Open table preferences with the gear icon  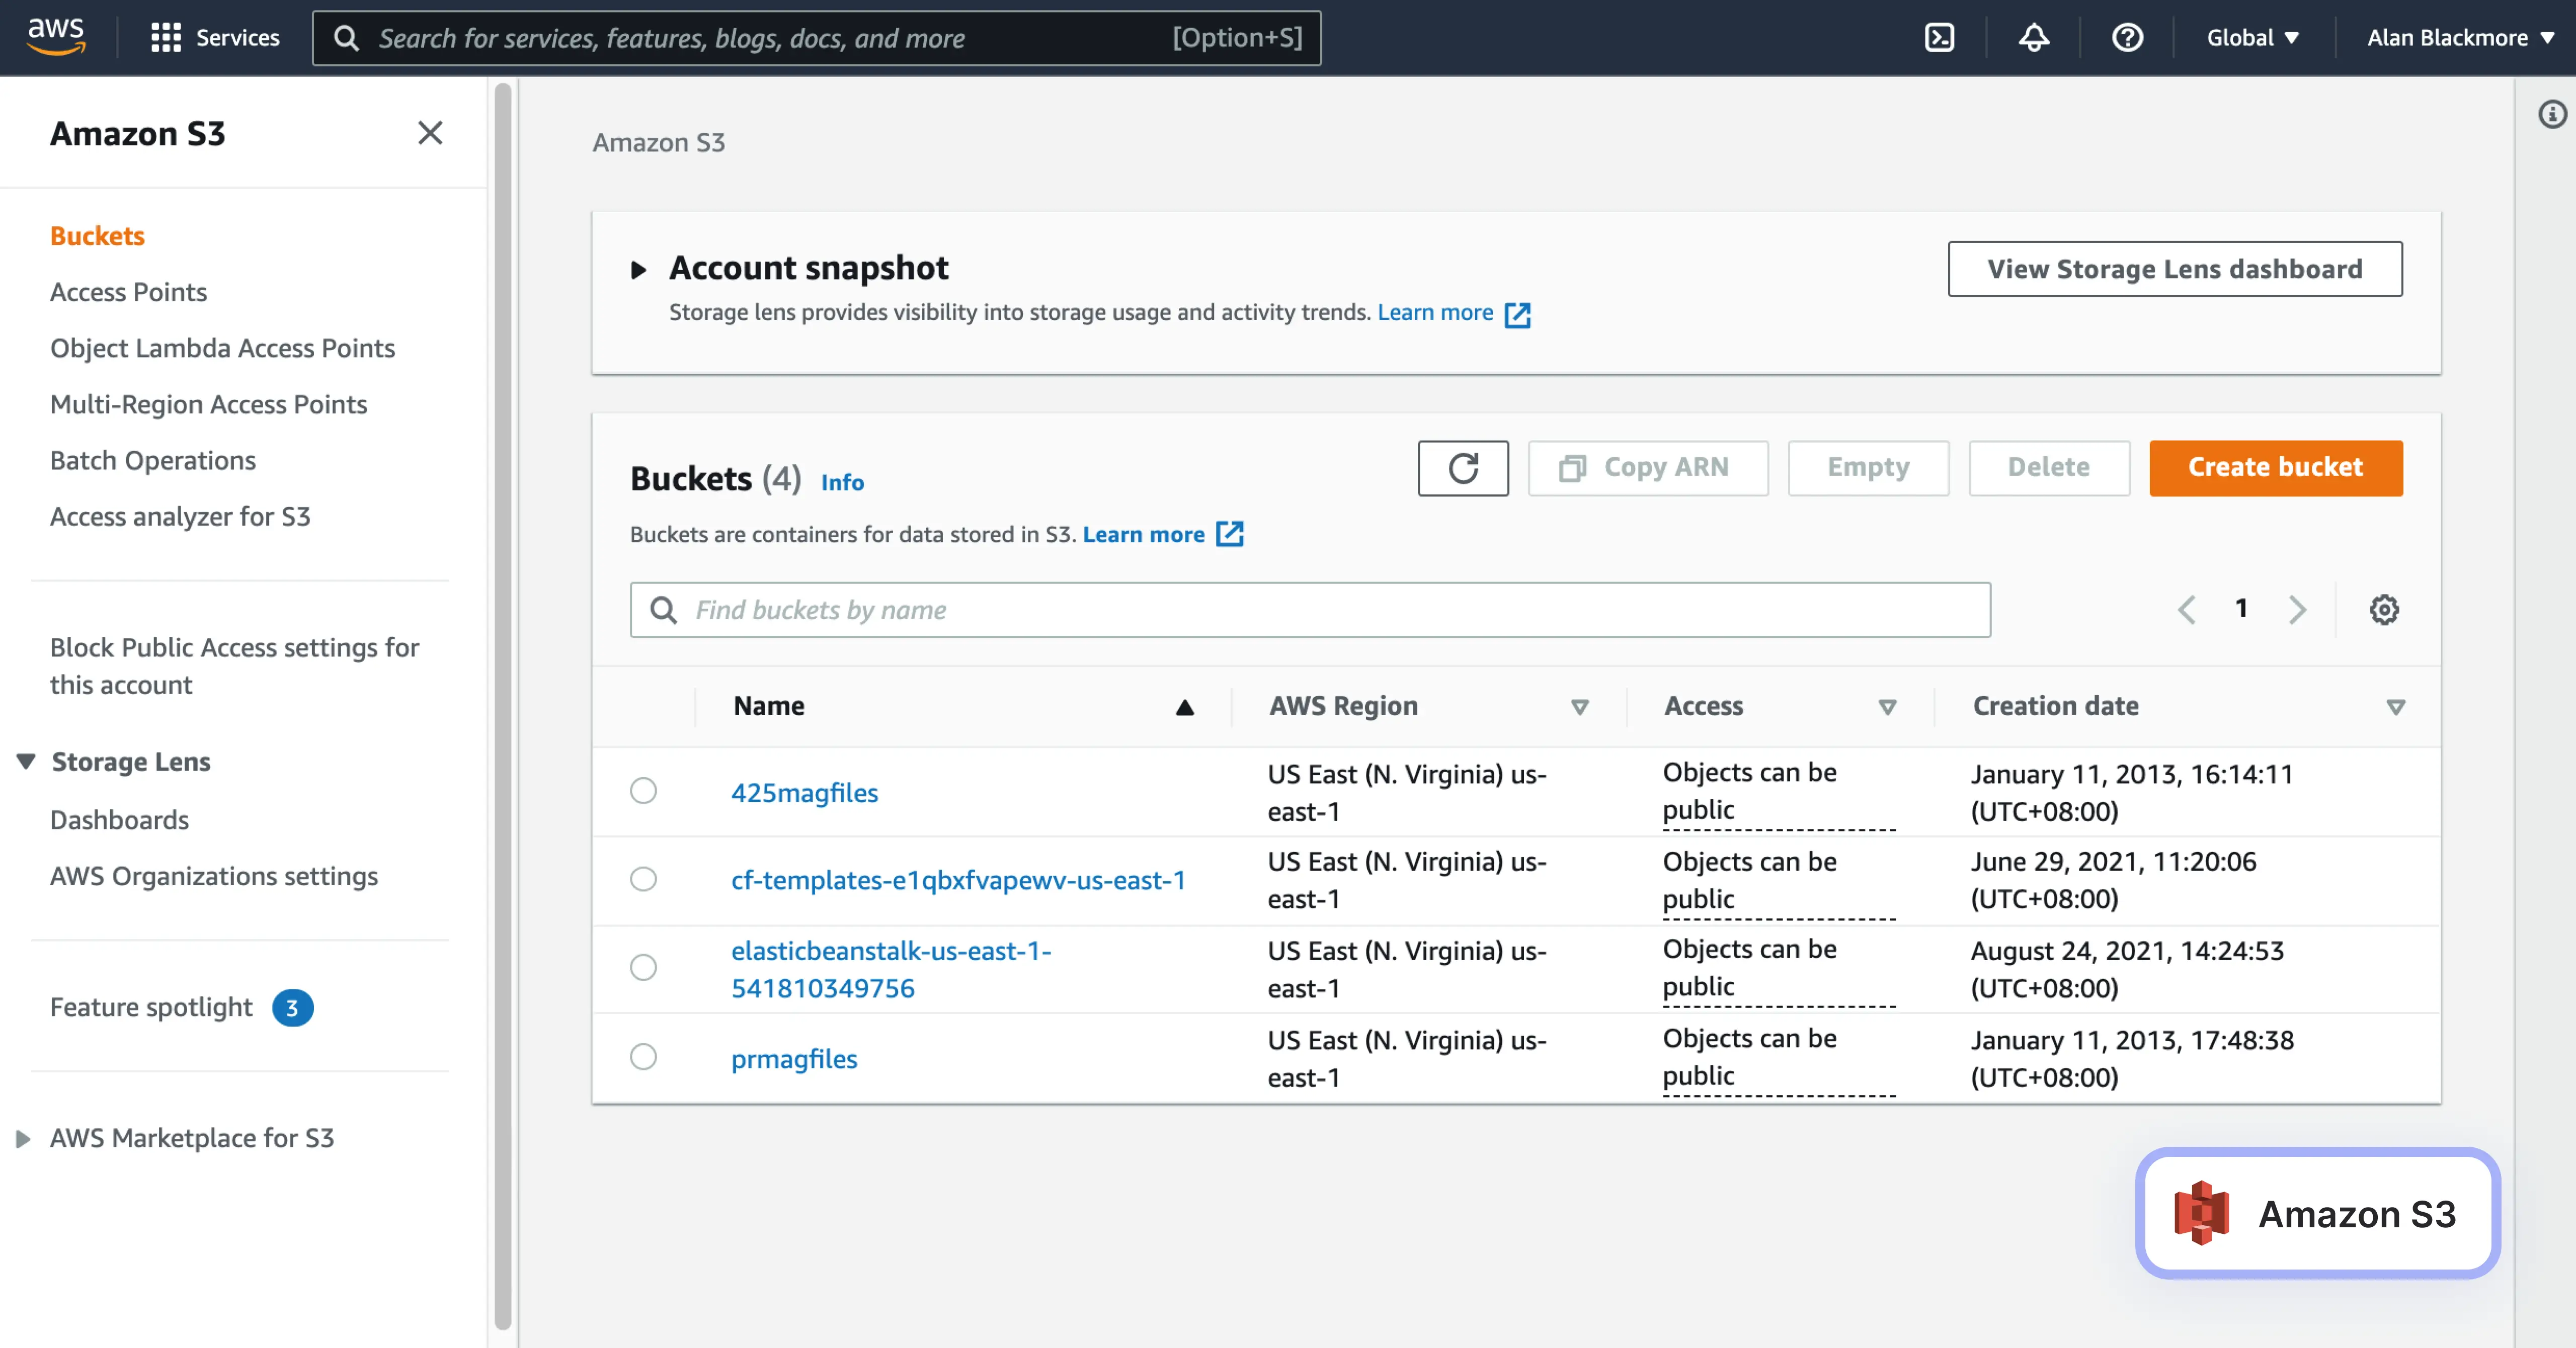pyautogui.click(x=2385, y=609)
